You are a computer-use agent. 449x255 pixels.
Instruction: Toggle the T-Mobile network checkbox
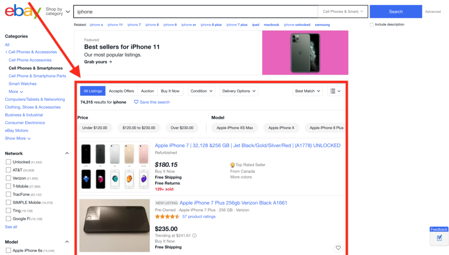pos(8,186)
